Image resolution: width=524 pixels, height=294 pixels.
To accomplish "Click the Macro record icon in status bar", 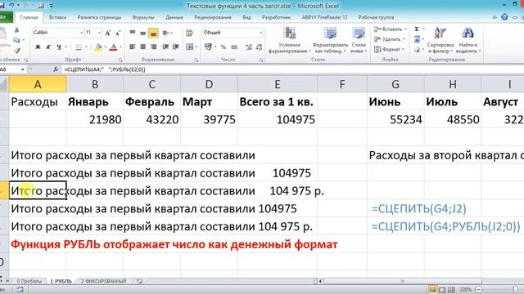I will [x=20, y=290].
